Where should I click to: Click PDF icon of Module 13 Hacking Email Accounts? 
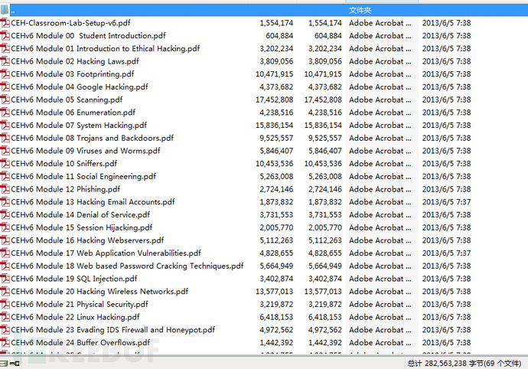[x=5, y=202]
